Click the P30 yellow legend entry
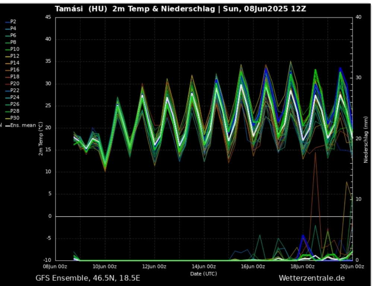This screenshot has width=374, height=286. click(x=14, y=118)
